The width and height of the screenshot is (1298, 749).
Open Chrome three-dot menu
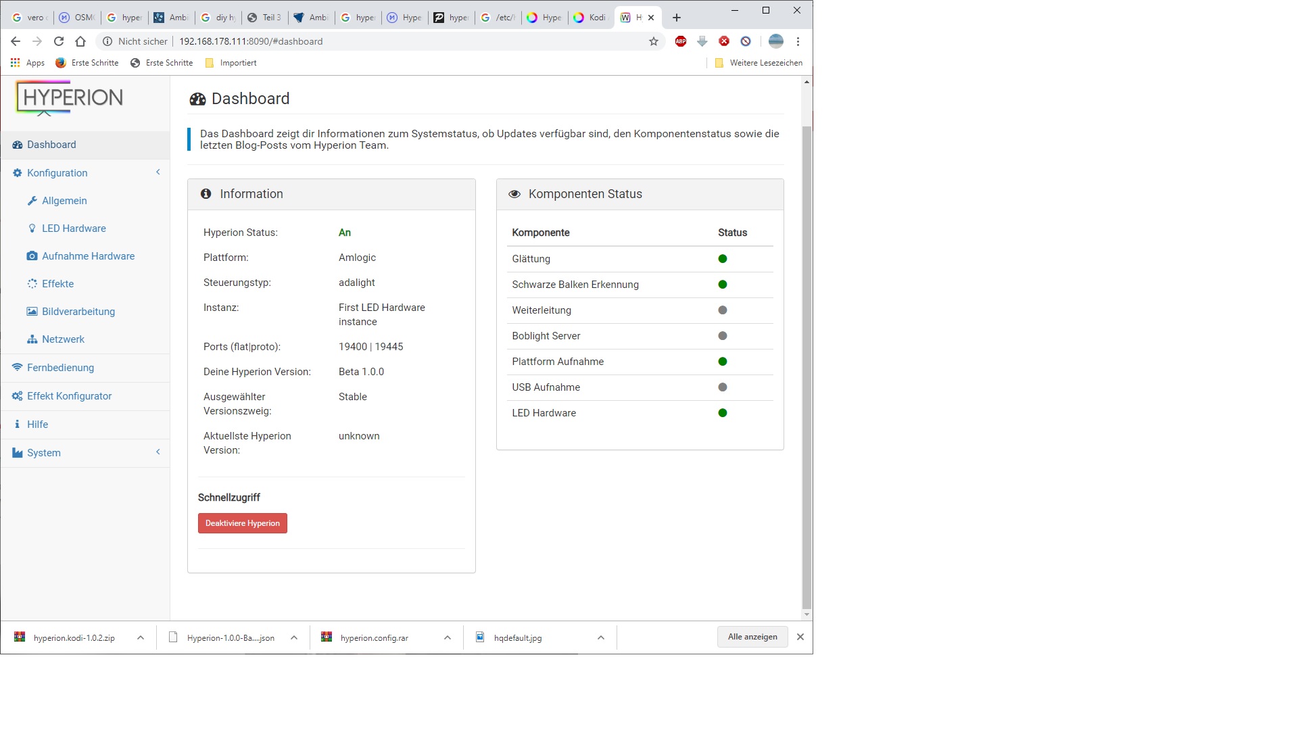click(x=798, y=41)
